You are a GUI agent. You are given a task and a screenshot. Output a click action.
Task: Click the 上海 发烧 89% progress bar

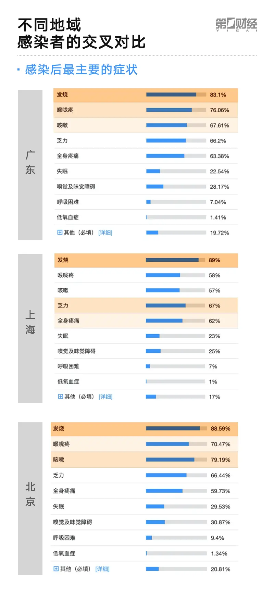point(175,260)
